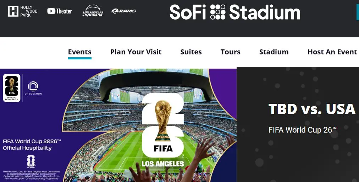The width and height of the screenshot is (359, 182).
Task: Click the FIFA Official Hospitality badge
Action: pos(12,88)
